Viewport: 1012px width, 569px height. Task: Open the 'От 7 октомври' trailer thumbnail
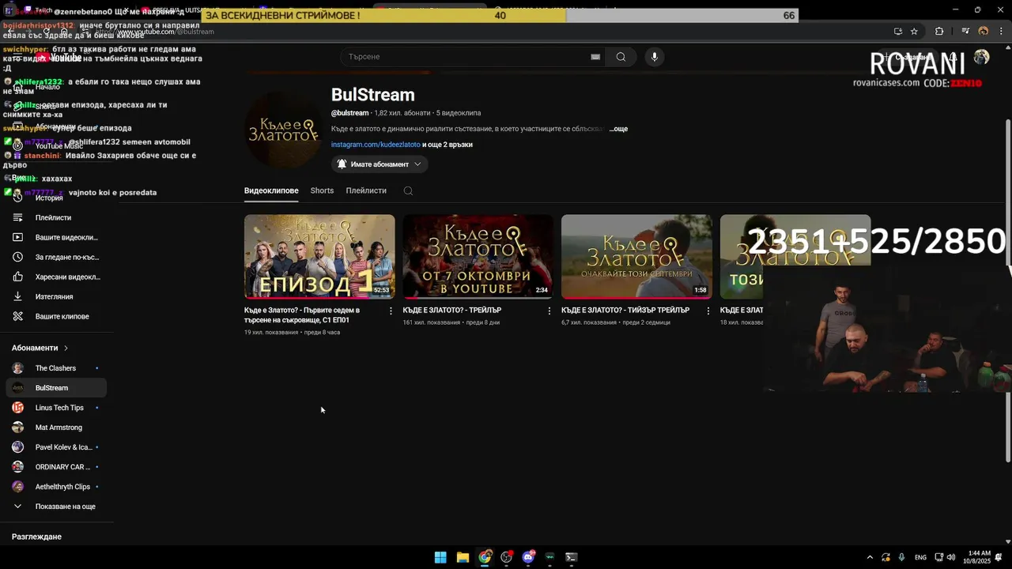[478, 257]
